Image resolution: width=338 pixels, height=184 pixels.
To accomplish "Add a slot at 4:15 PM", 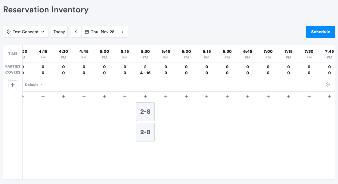I will [43, 97].
